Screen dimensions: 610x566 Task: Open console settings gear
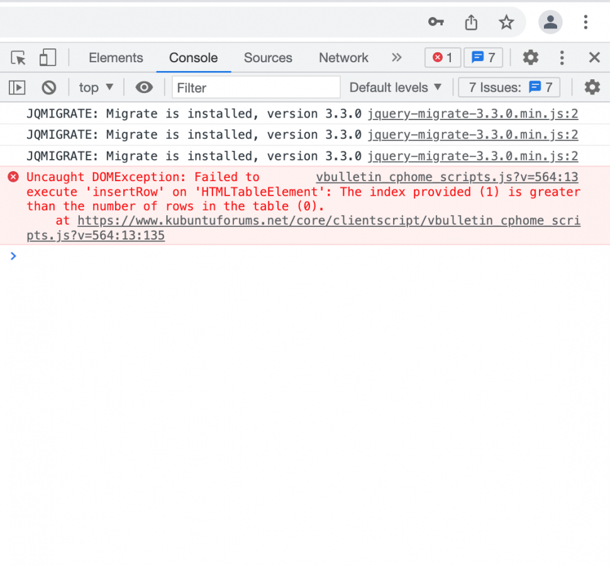(x=592, y=87)
